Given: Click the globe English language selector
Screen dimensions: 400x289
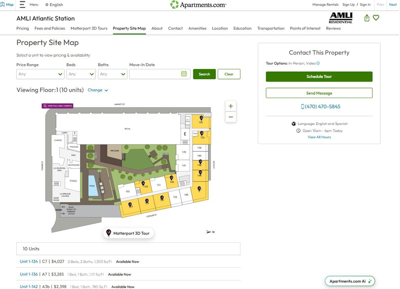Looking at the screenshot, I should [54, 5].
